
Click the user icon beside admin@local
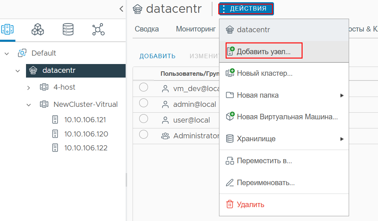click(x=166, y=105)
